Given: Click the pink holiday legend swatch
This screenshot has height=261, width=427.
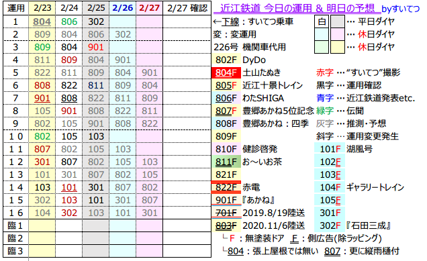Looking at the screenshot, I should [x=338, y=34].
